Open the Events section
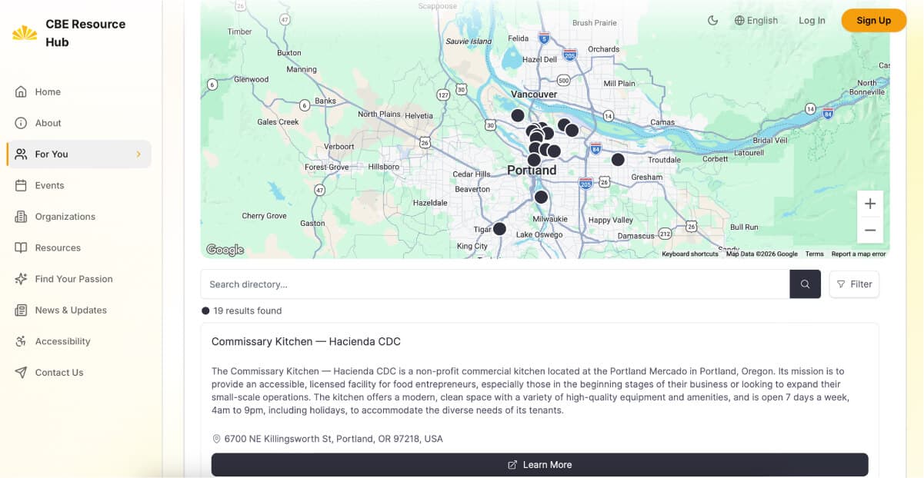The width and height of the screenshot is (924, 478). point(49,185)
